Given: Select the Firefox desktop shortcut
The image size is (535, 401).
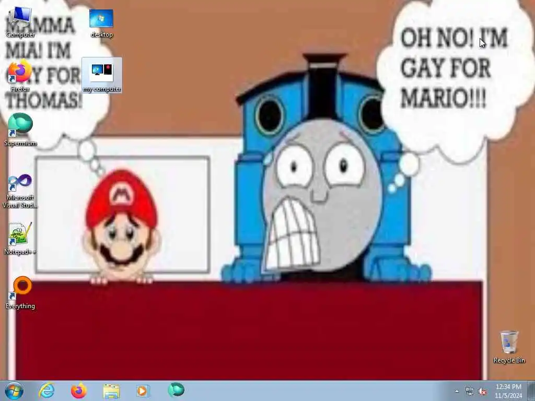Looking at the screenshot, I should pos(20,76).
